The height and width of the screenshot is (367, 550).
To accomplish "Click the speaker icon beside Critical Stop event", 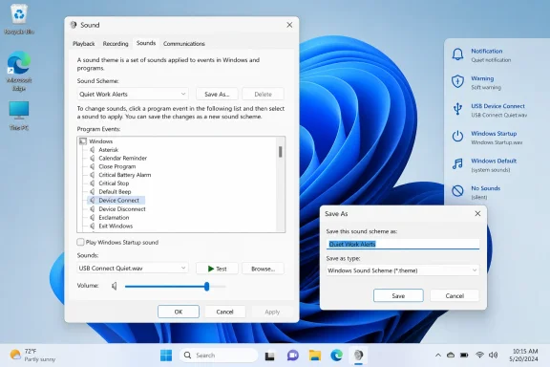I will tap(93, 183).
